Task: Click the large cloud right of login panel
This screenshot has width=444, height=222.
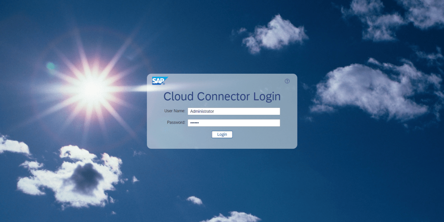Action: pyautogui.click(x=374, y=91)
